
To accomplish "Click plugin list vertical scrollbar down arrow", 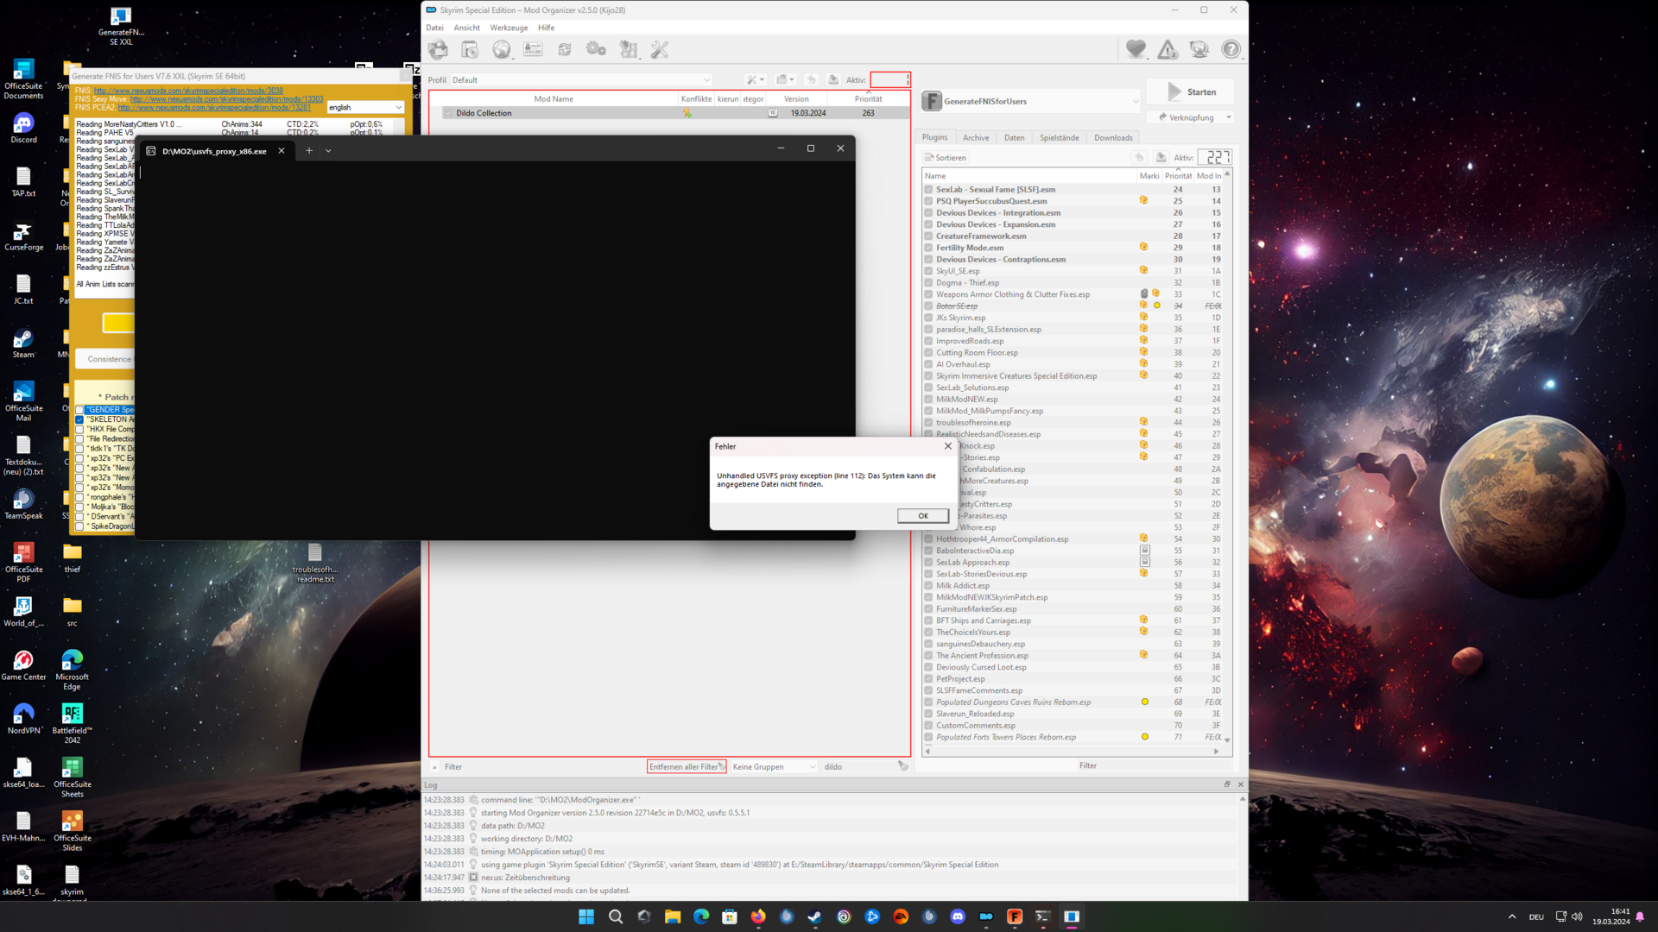I will pos(1227,740).
